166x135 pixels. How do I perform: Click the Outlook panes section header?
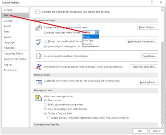point(96,75)
